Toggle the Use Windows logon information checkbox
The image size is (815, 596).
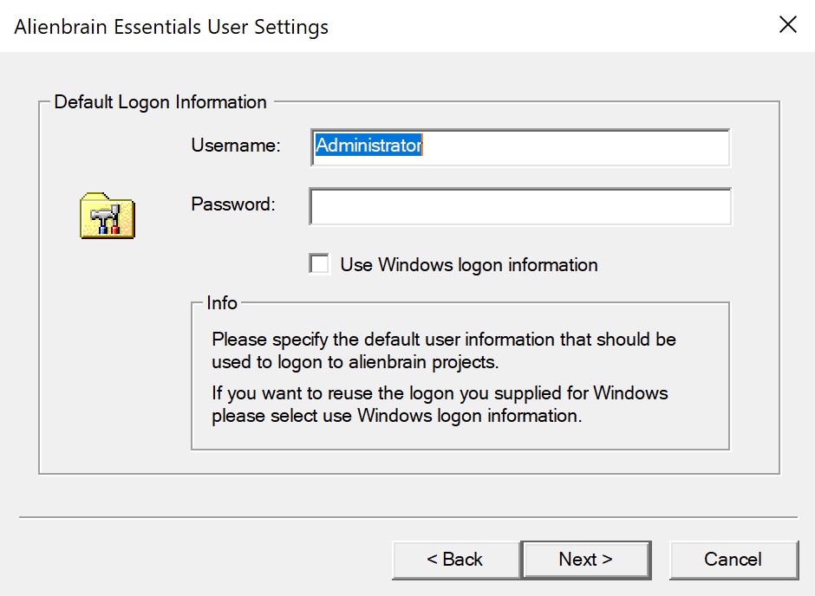[320, 264]
